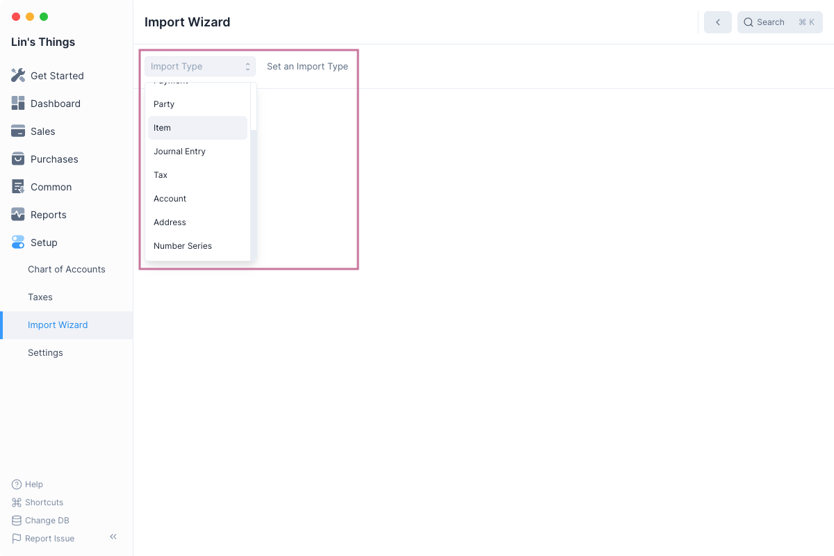Click the Report Issue link
Image resolution: width=834 pixels, height=556 pixels.
tap(49, 539)
